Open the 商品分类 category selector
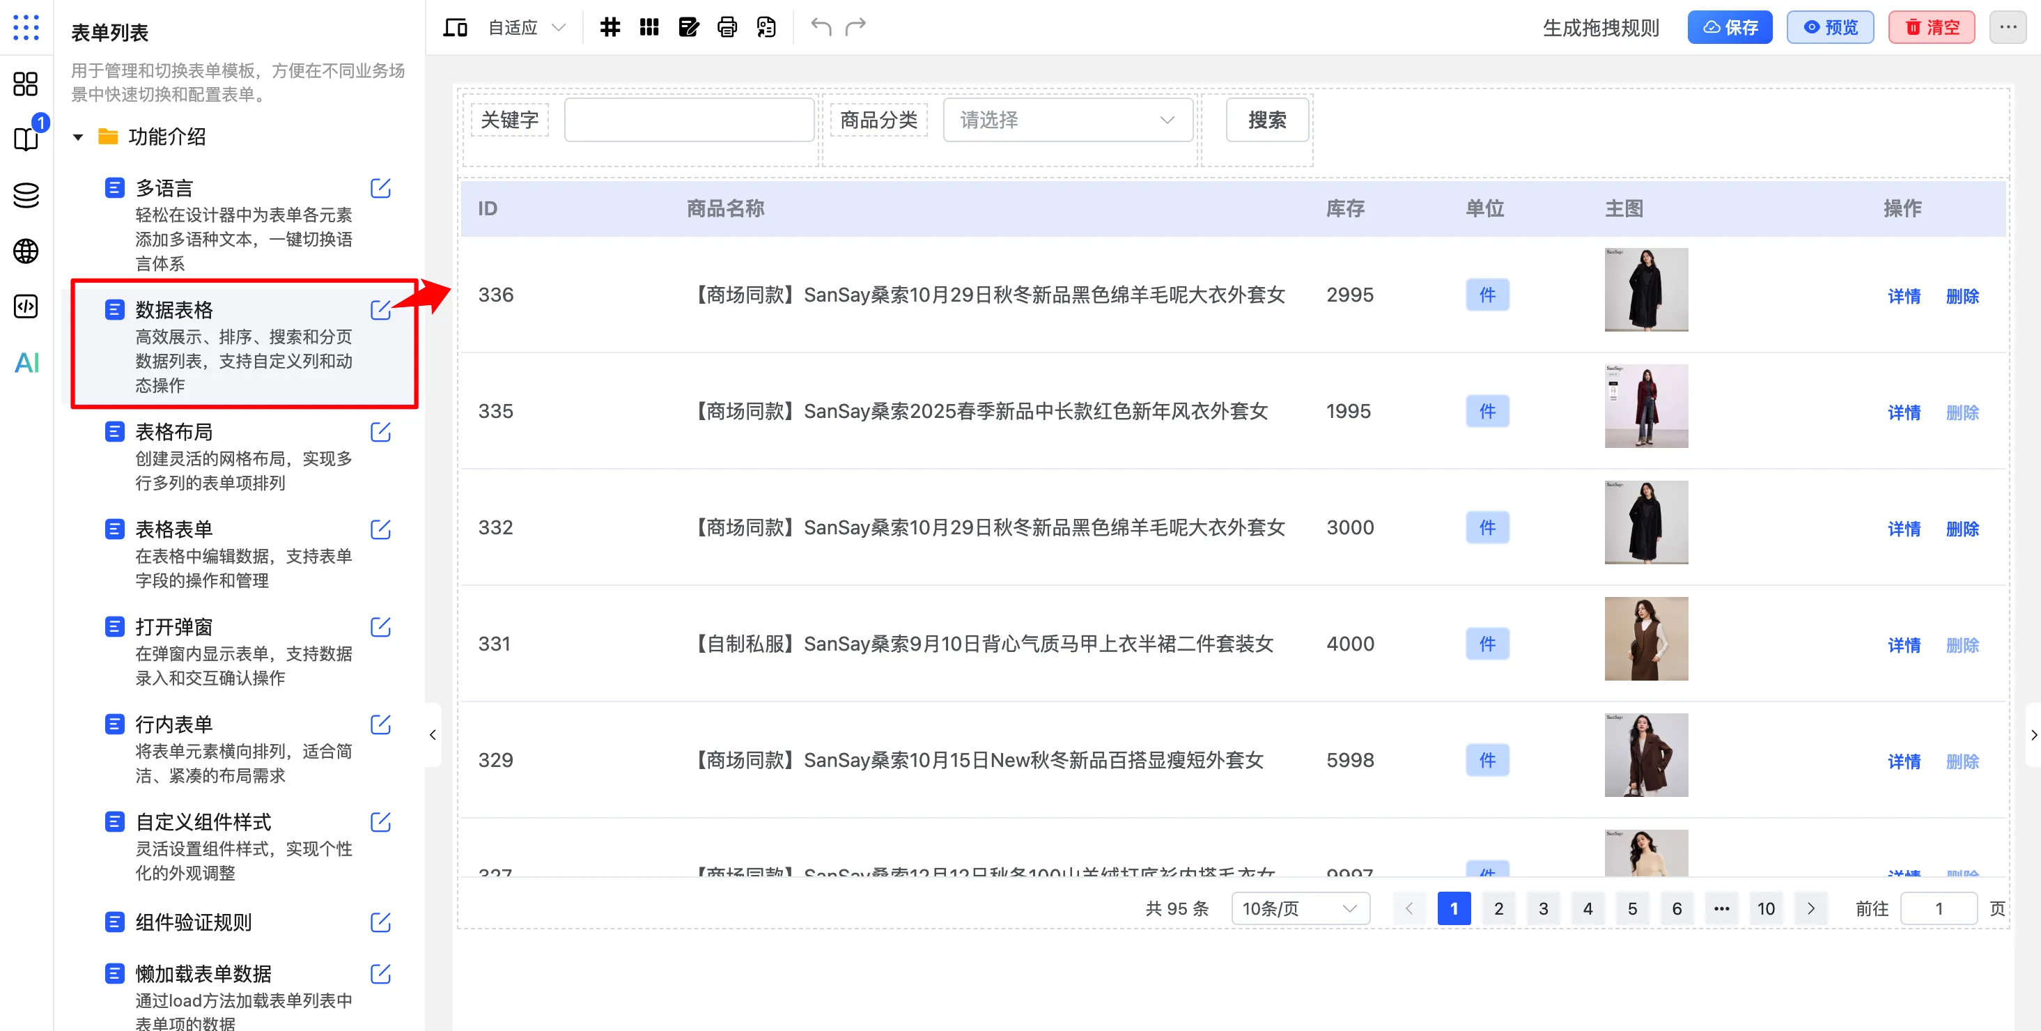This screenshot has width=2041, height=1031. tap(1067, 119)
